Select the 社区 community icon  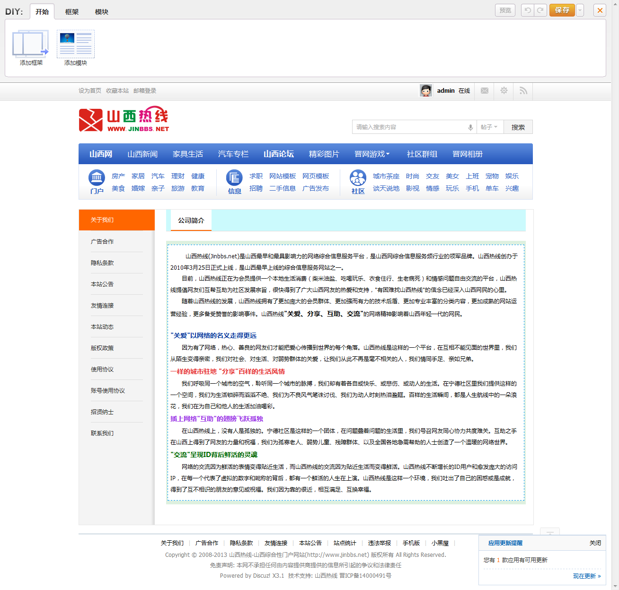tap(358, 180)
